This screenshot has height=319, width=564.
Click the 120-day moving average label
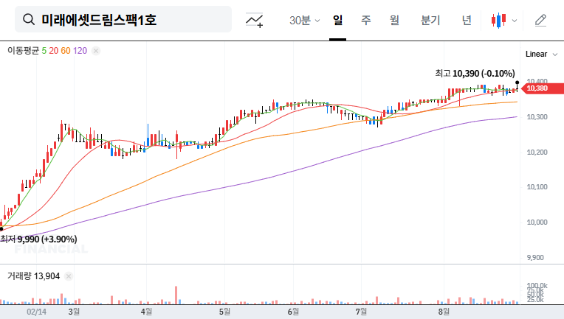click(80, 51)
